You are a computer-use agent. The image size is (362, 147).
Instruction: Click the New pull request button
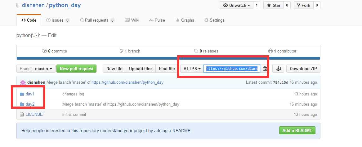[x=76, y=69]
